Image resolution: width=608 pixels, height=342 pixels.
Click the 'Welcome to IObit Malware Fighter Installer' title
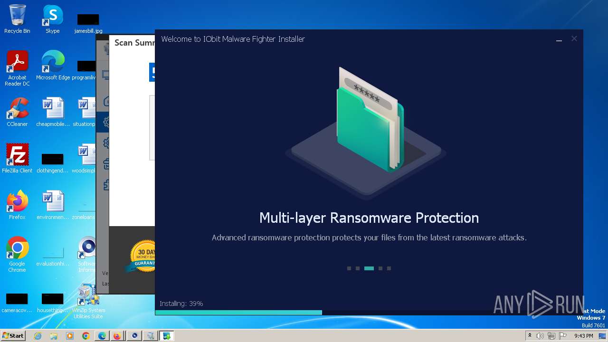click(x=233, y=39)
